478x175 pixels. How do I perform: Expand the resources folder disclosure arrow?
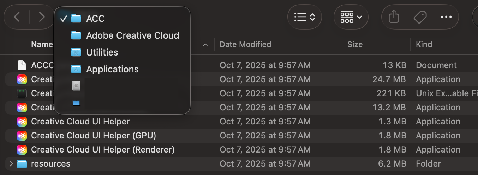[x=11, y=164]
